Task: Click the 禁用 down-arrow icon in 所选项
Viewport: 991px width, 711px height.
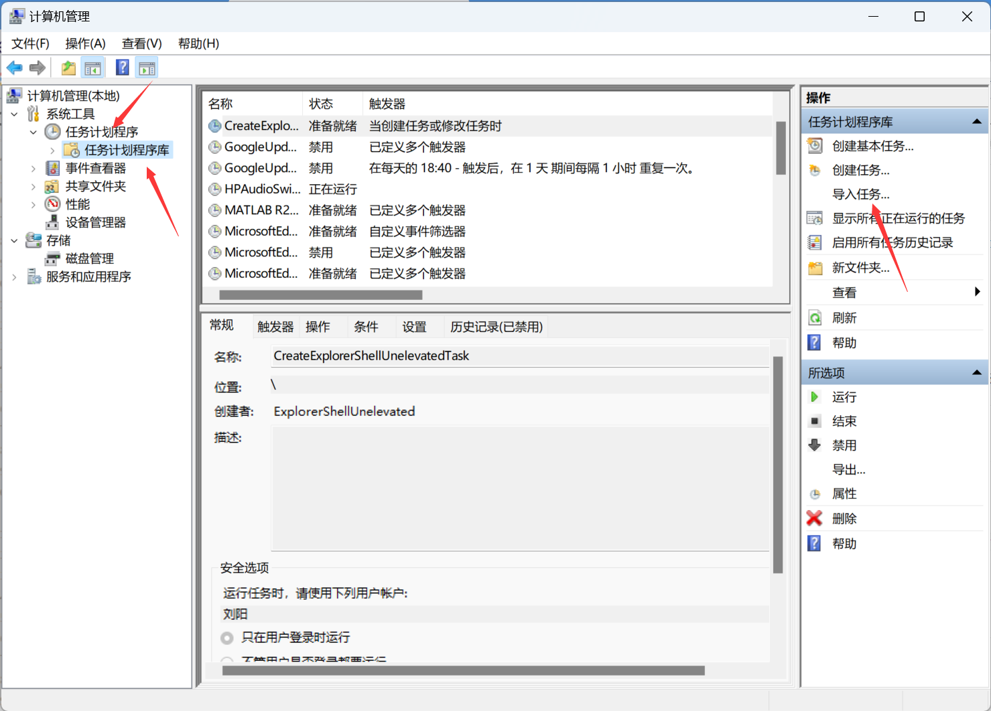Action: click(815, 445)
